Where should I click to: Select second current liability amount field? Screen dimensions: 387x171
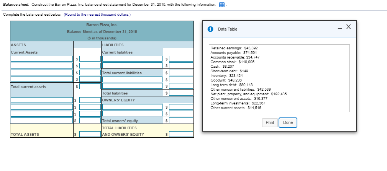click(181, 65)
